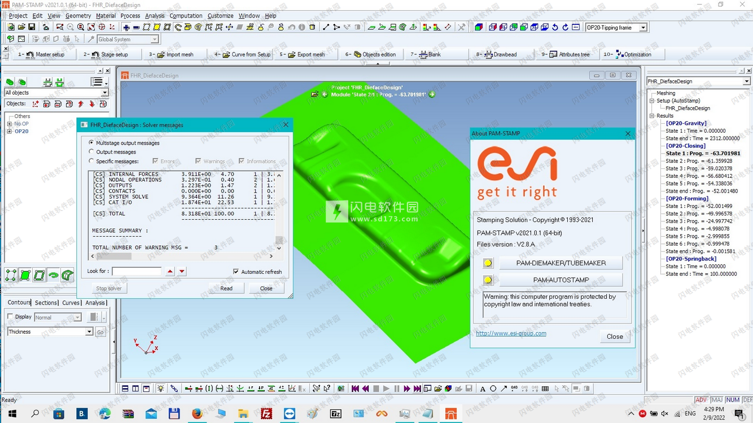Viewport: 753px width, 423px height.
Task: Click the Zoom out magnifier icon
Action: point(71,27)
